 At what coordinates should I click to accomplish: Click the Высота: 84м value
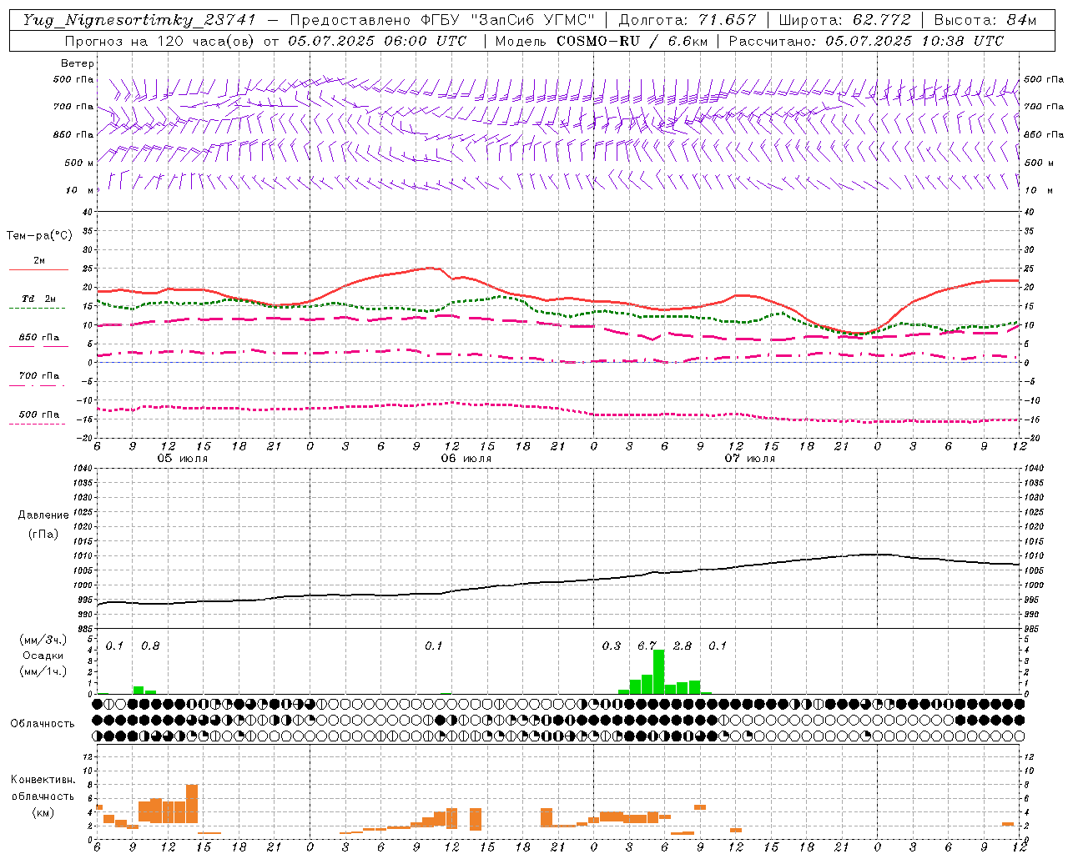tap(985, 20)
